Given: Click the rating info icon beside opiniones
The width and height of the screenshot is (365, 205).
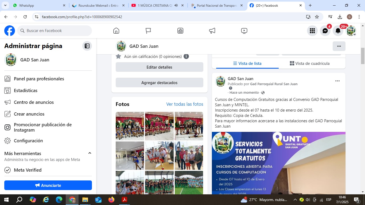Looking at the screenshot, I should coord(186,57).
